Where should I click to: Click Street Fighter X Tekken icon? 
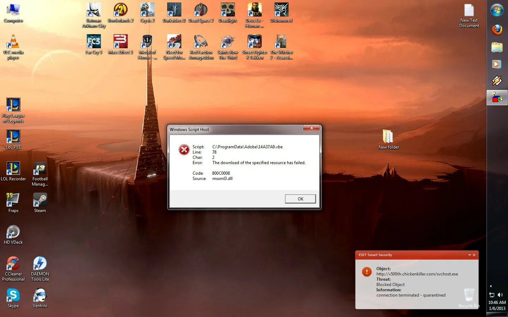[254, 47]
